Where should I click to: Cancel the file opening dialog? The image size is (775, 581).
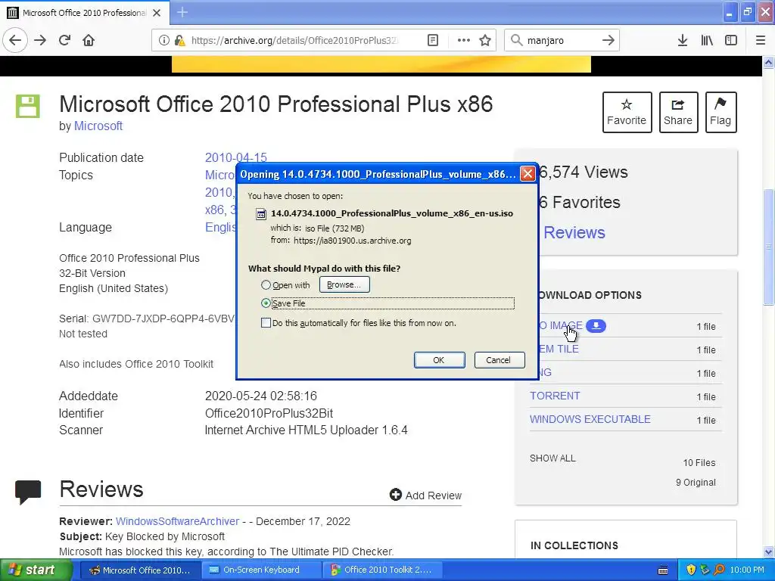click(499, 360)
